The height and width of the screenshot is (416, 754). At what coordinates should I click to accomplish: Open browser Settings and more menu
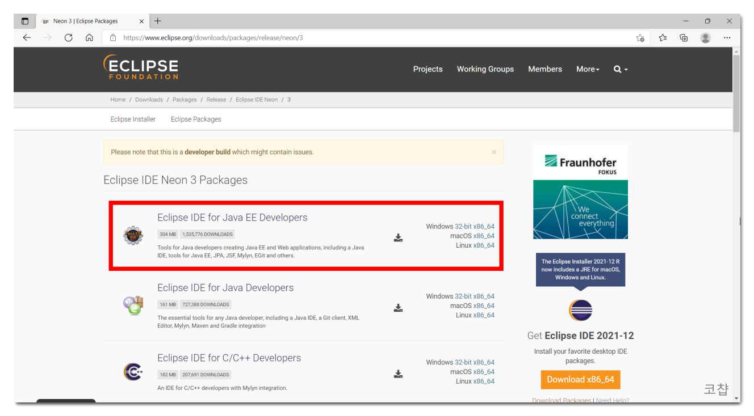click(727, 38)
